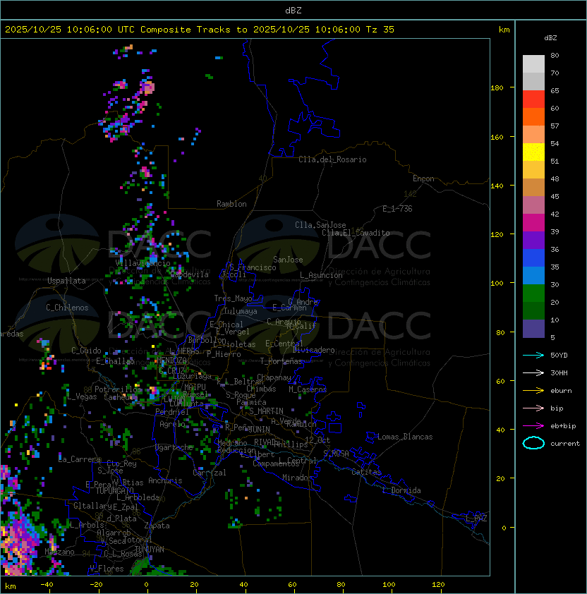Select the blue swatch between 36 and 35
The width and height of the screenshot is (587, 594).
[533, 258]
